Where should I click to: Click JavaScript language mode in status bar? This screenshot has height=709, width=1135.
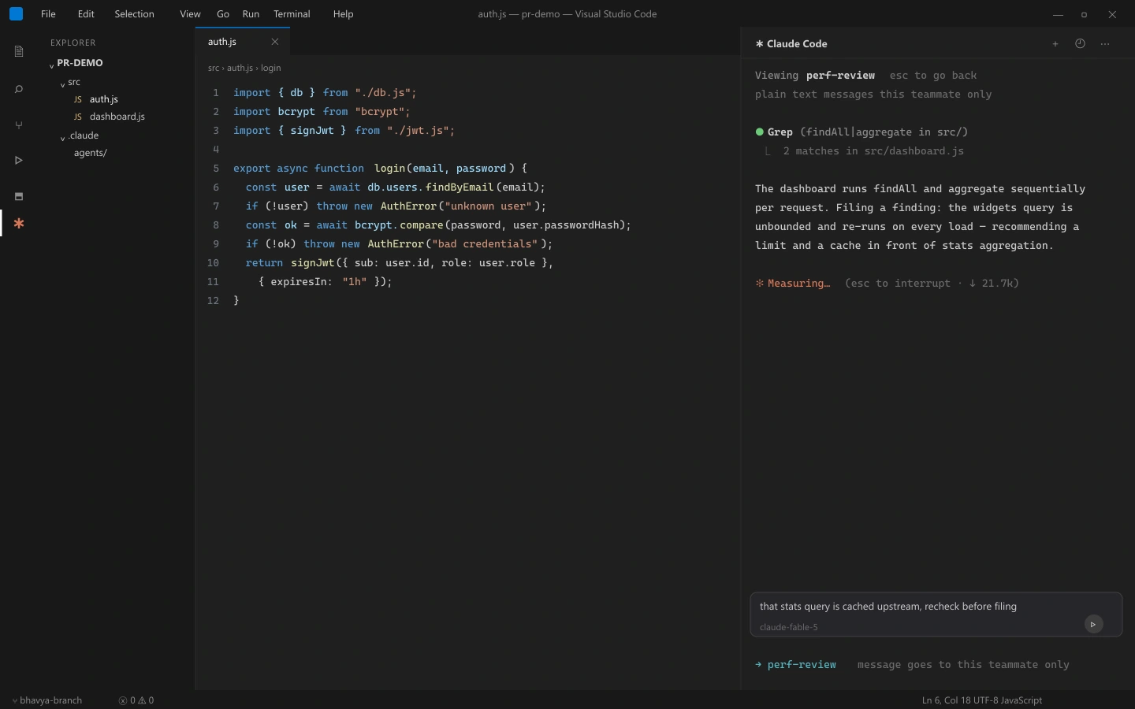click(x=1021, y=700)
